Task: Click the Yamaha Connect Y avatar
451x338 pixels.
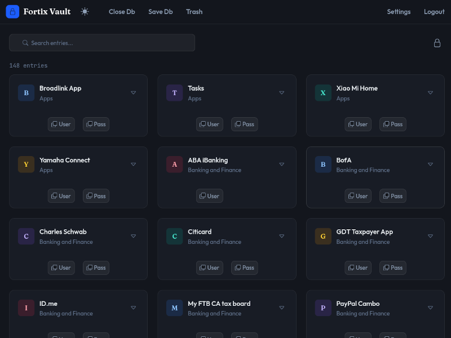Action: pos(26,164)
